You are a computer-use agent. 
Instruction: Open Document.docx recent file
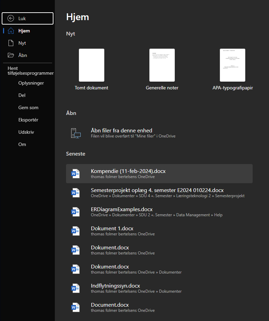pos(159,307)
